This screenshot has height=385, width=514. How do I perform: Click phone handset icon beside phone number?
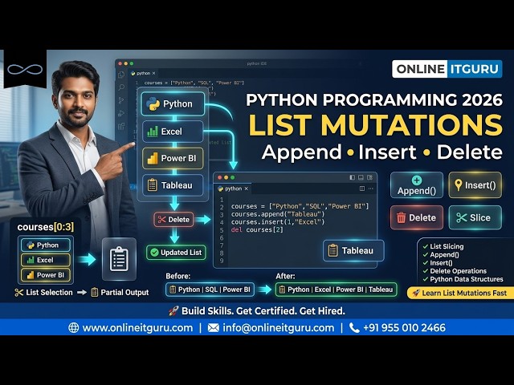(354, 328)
